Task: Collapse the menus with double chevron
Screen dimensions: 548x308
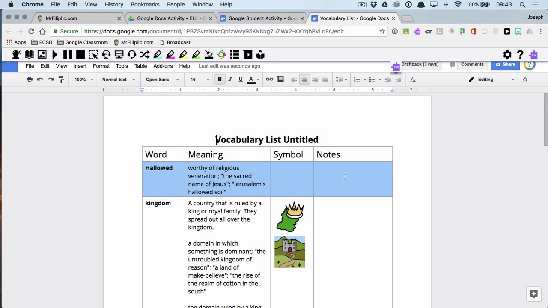Action: click(525, 80)
